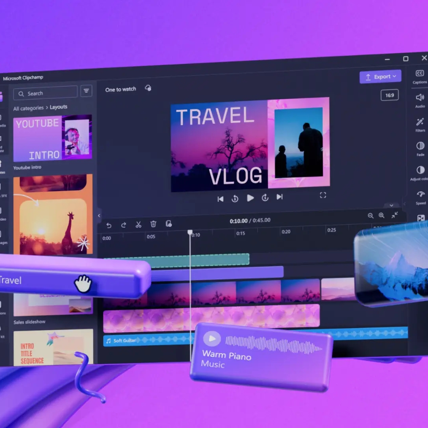The height and width of the screenshot is (428, 428).
Task: Toggle fullscreen preview mode
Action: [x=323, y=195]
